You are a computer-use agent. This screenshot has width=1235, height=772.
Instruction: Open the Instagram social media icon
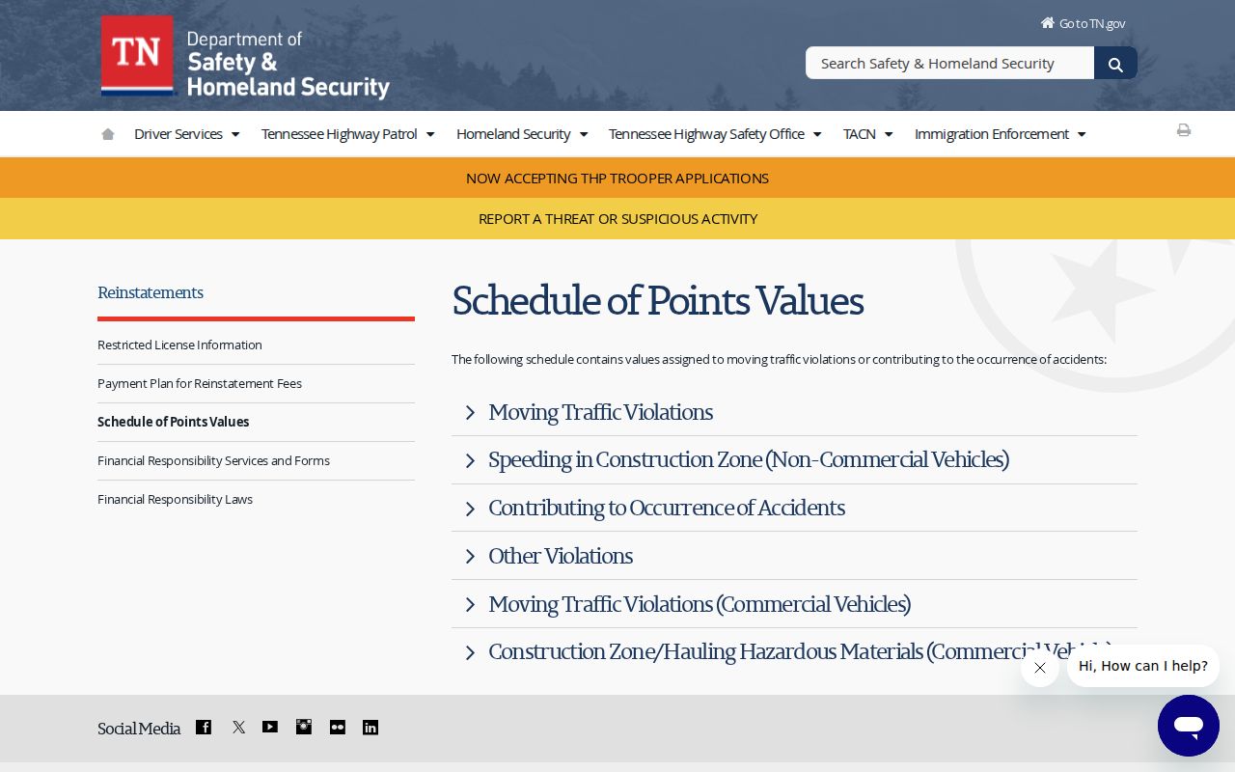click(304, 727)
